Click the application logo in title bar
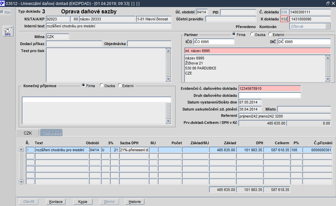Image resolution: width=336 pixels, height=206 pixels. [3, 3]
